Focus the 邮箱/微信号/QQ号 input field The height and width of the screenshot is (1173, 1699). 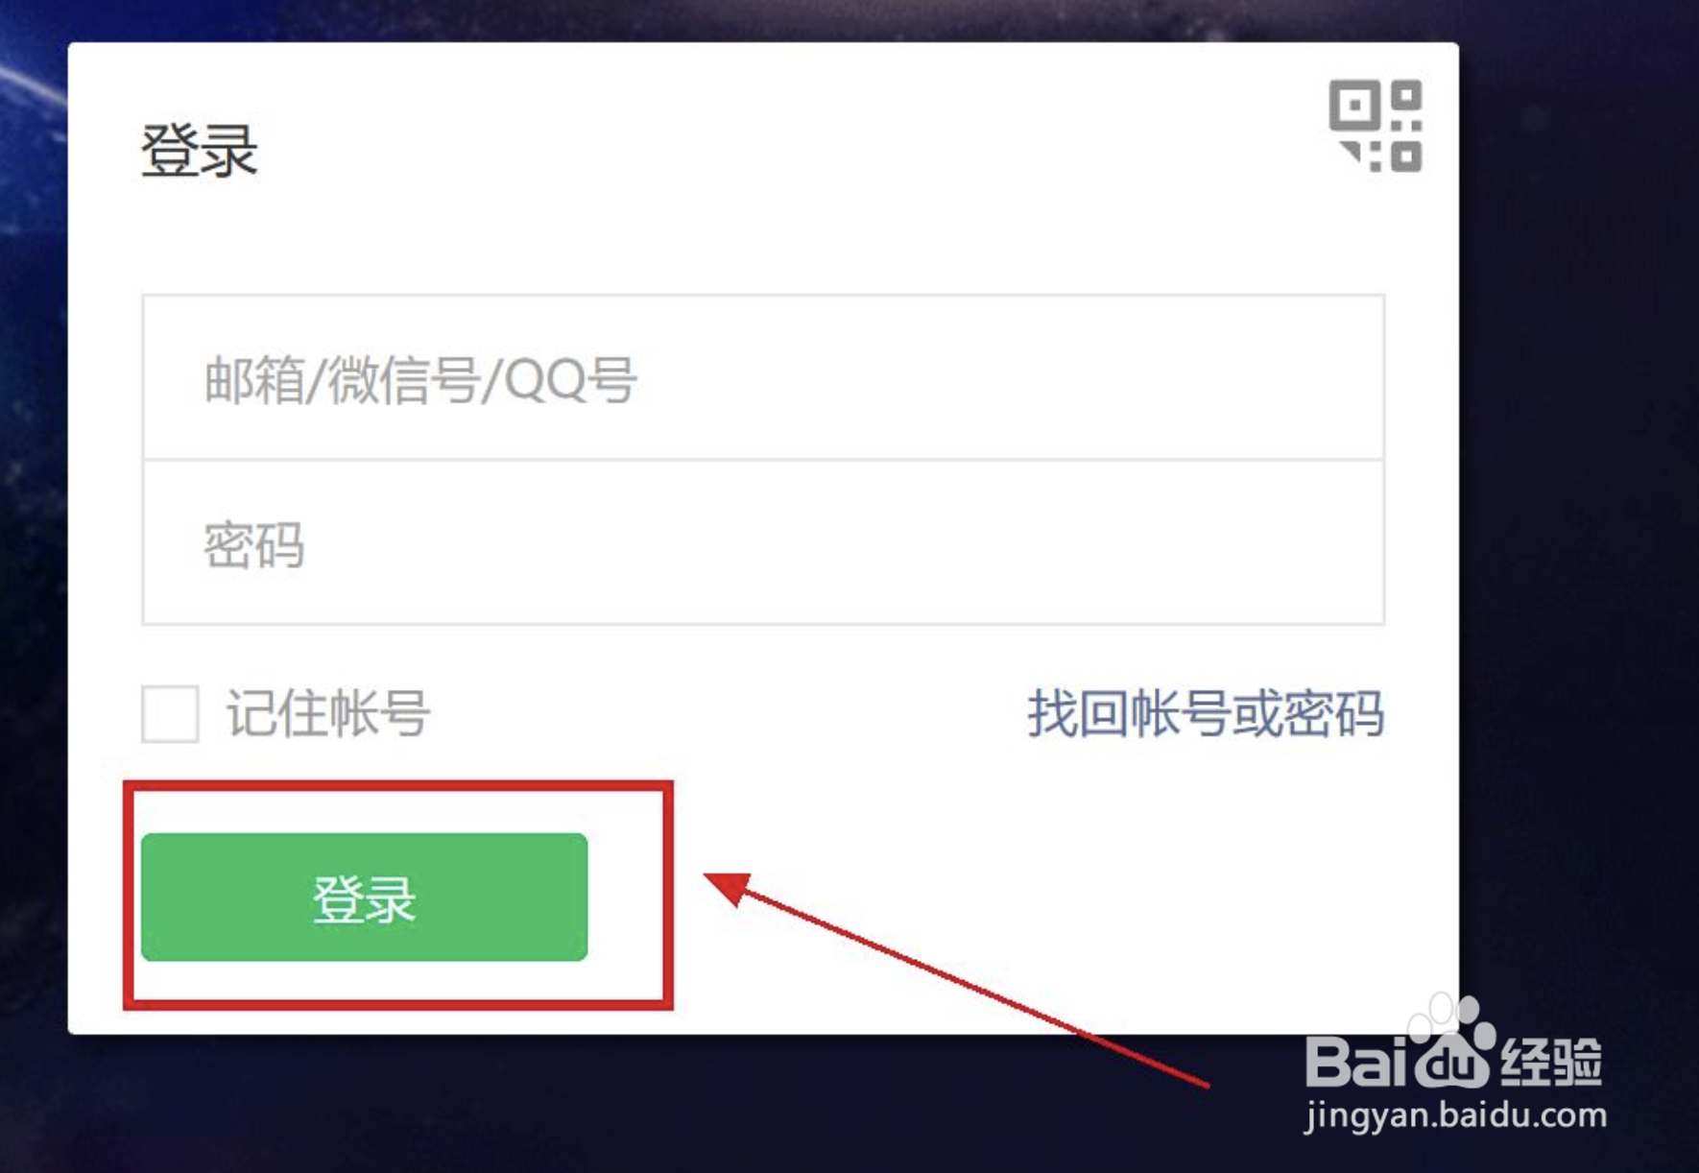pos(763,377)
